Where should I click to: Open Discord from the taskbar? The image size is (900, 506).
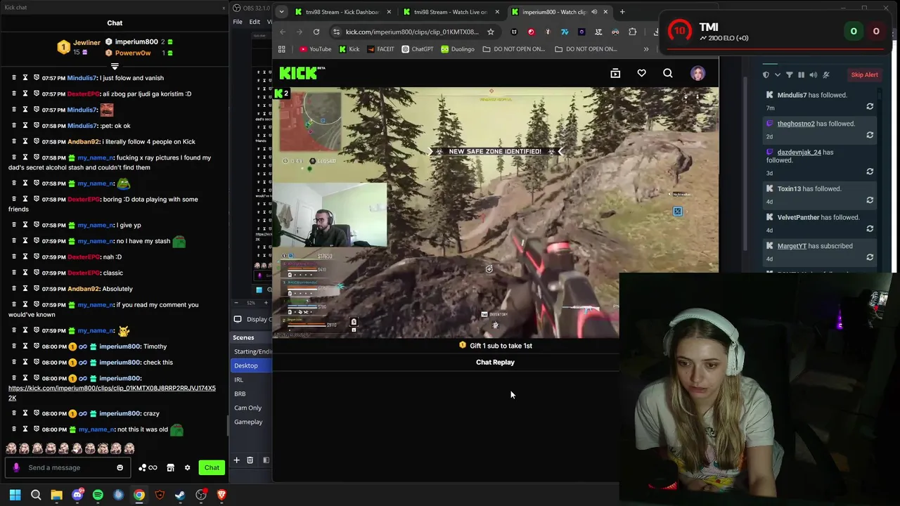(77, 495)
